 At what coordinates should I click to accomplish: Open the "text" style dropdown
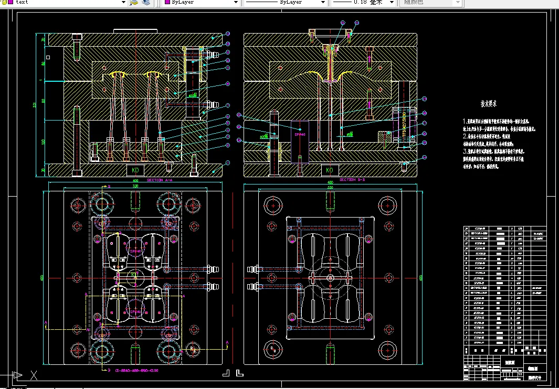coord(123,2)
